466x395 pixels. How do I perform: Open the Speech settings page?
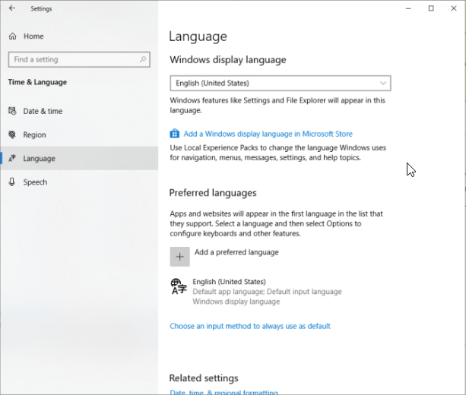point(79,182)
